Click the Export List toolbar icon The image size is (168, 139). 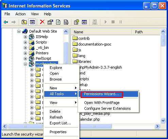click(x=66, y=22)
